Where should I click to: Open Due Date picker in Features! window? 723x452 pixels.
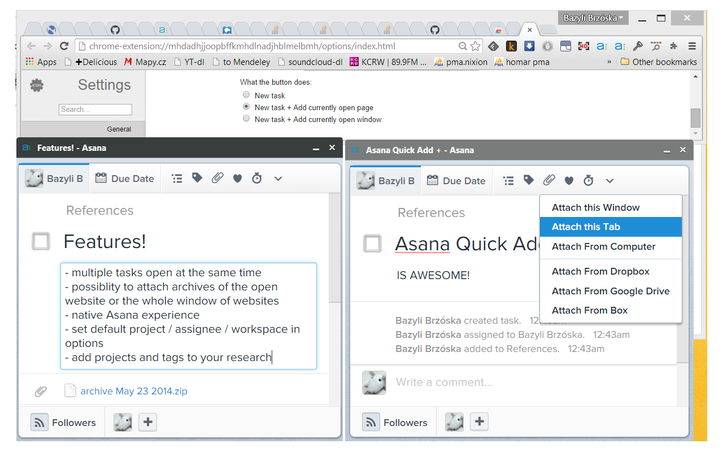click(x=125, y=179)
